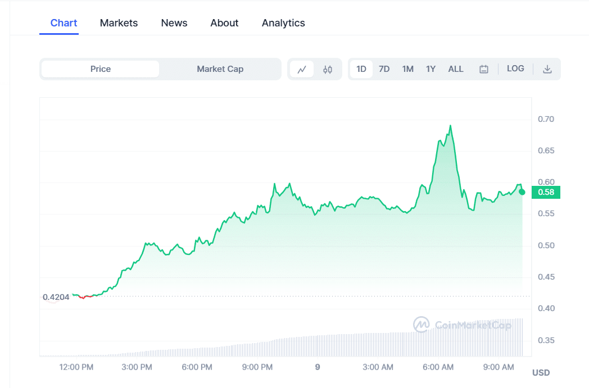Screen dimensions: 589x388
Task: Switch chart to Market Cap view
Action: tap(220, 69)
